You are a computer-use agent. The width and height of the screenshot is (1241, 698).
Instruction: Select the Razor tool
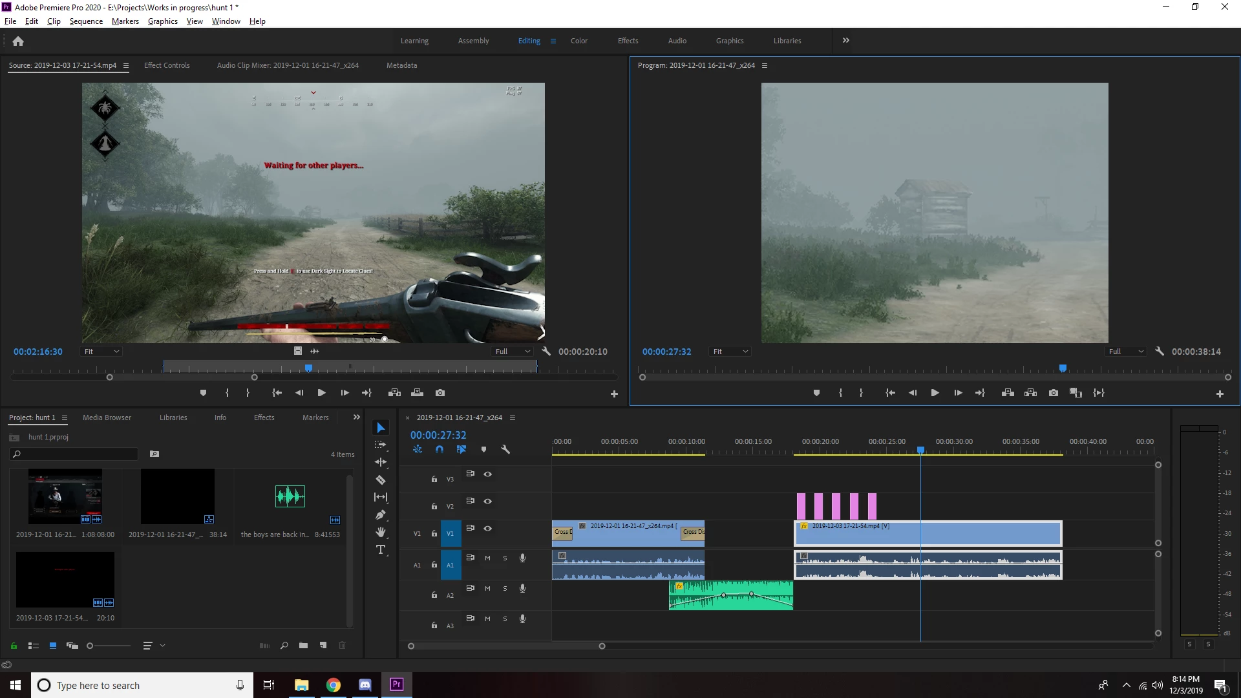381,480
